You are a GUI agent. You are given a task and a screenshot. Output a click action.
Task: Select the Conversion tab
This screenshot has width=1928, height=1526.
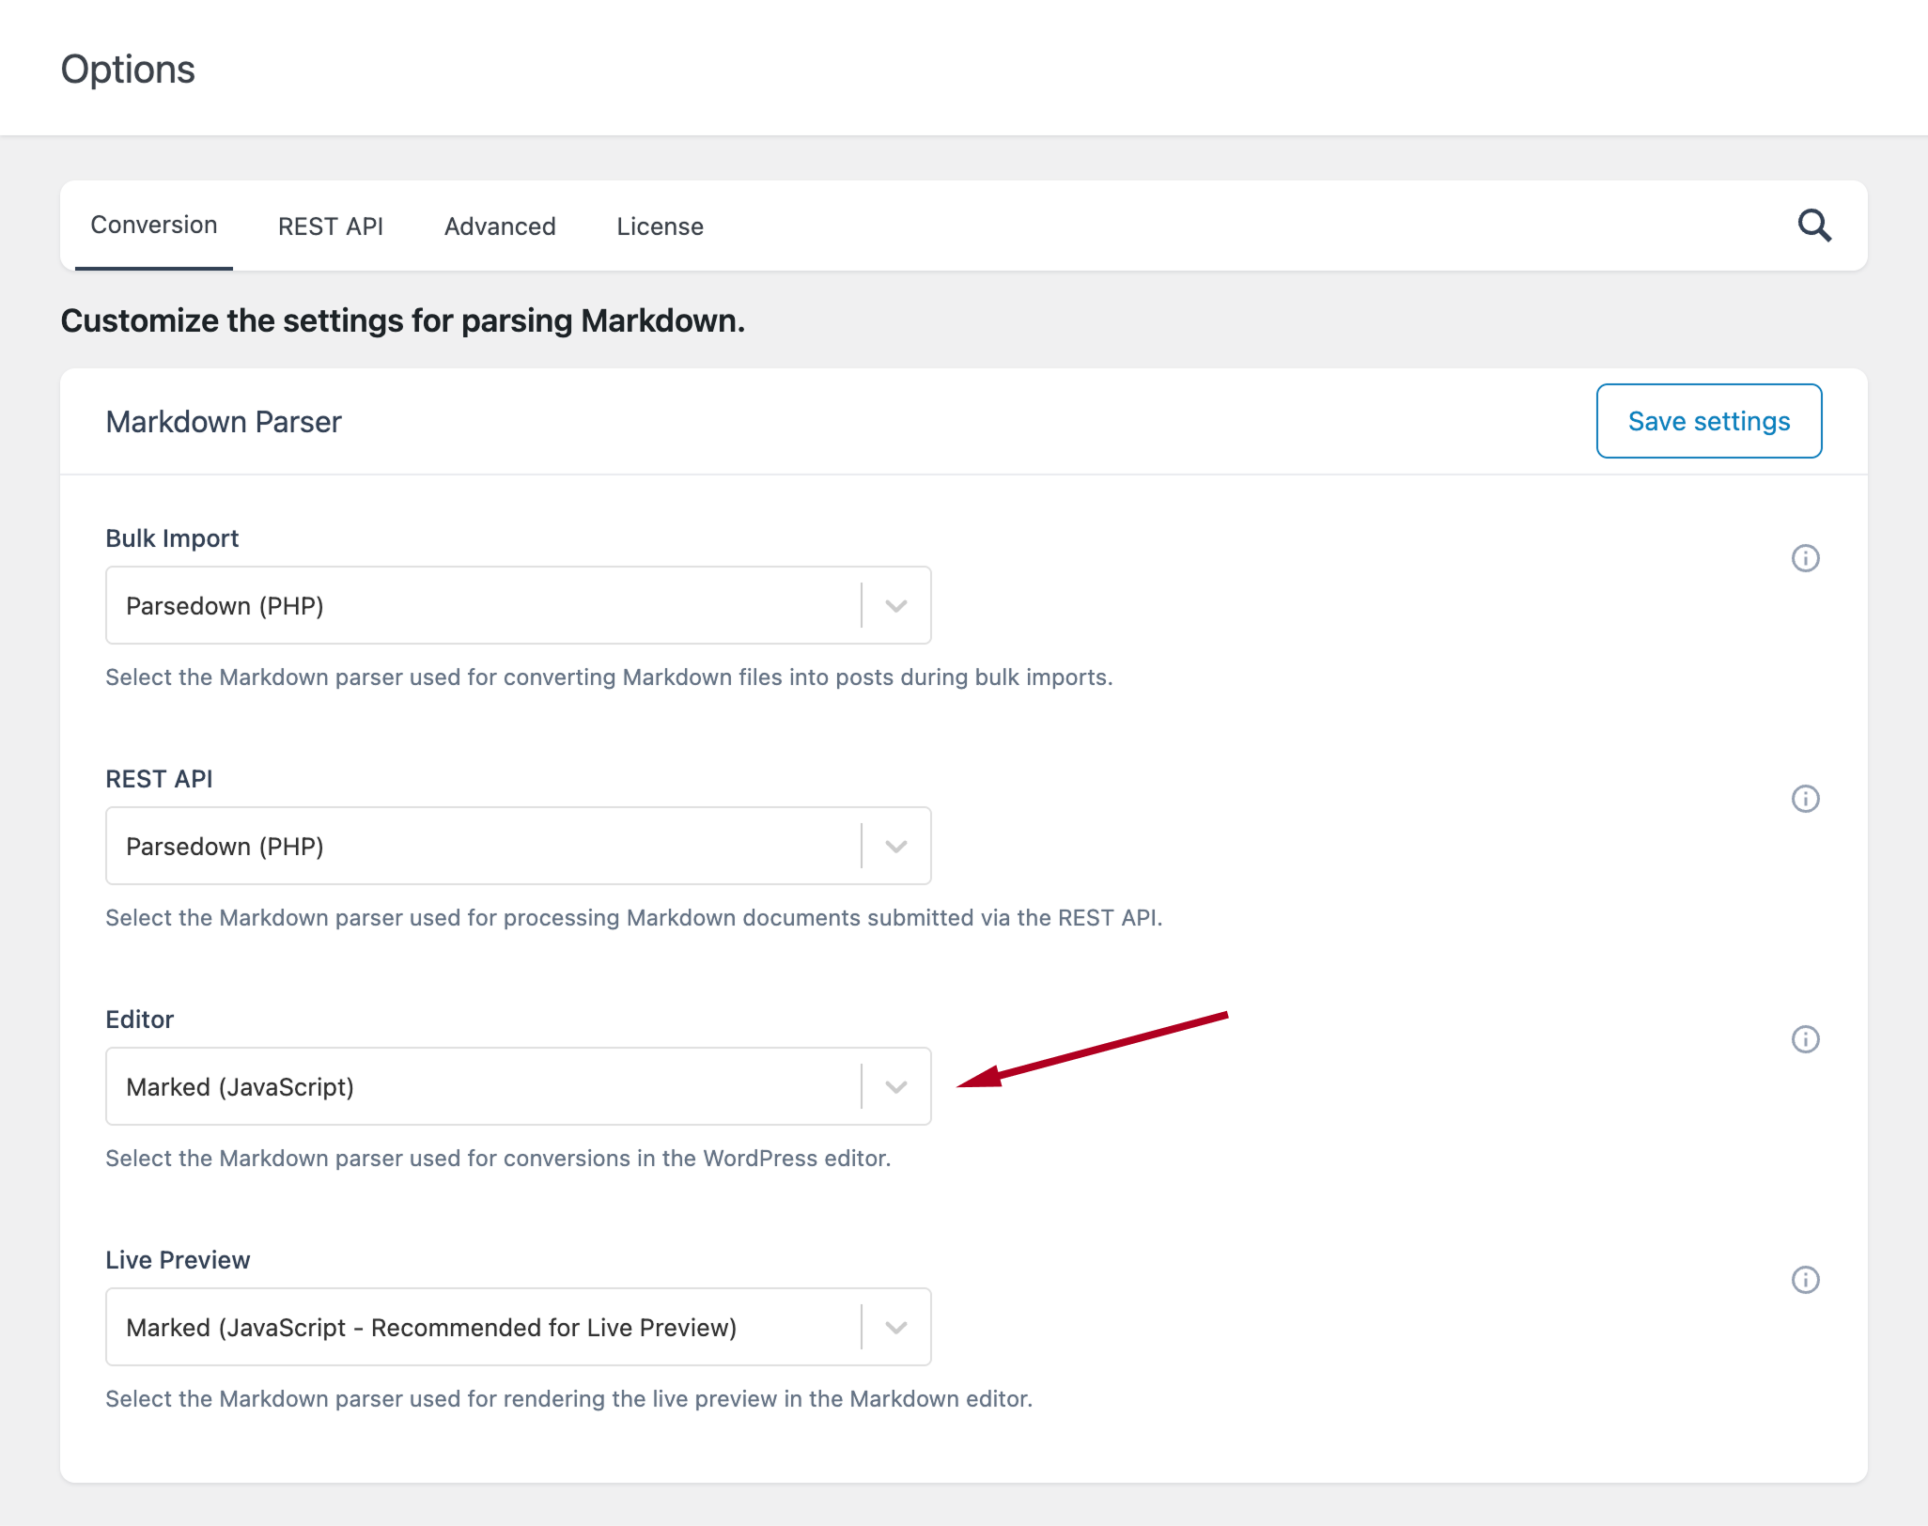coord(153,226)
